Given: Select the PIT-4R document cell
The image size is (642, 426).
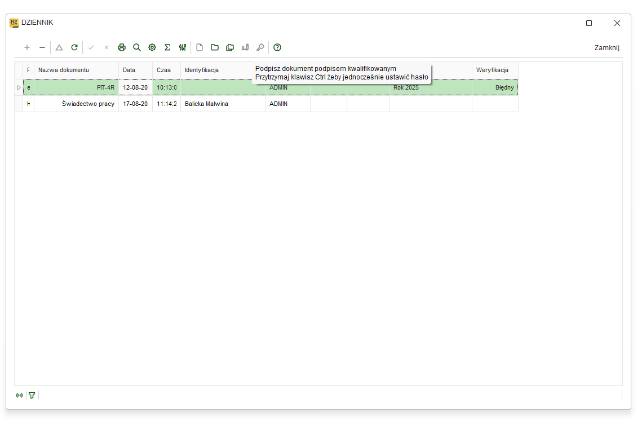Looking at the screenshot, I should point(76,87).
